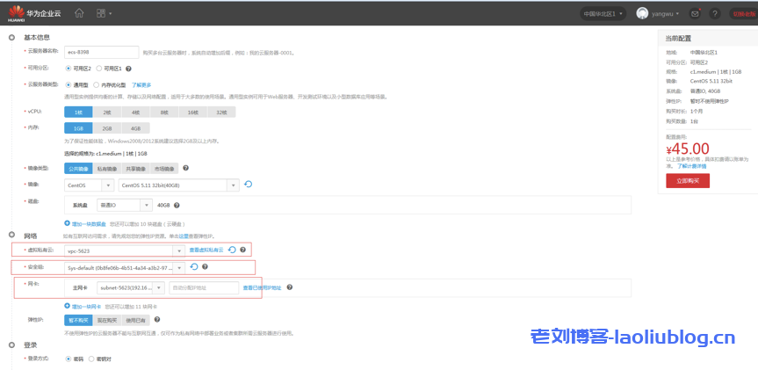Image resolution: width=758 pixels, height=370 pixels.
Task: Click the red 立即购买 button
Action: tap(687, 180)
